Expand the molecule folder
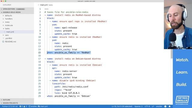The width and height of the screenshot is (192, 108). pos(3,25)
